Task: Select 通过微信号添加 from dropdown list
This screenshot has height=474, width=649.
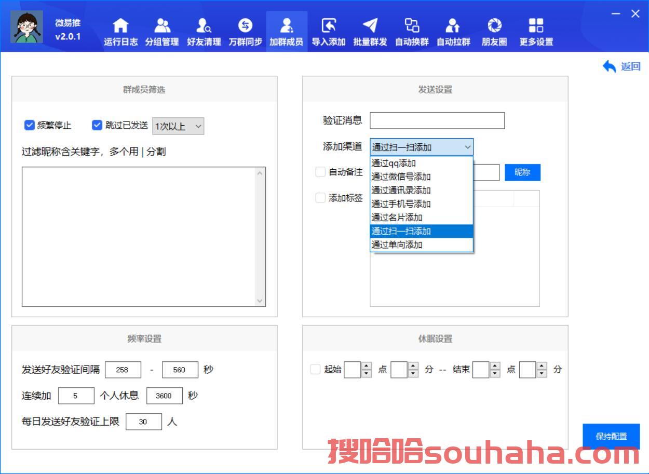Action: tap(401, 177)
